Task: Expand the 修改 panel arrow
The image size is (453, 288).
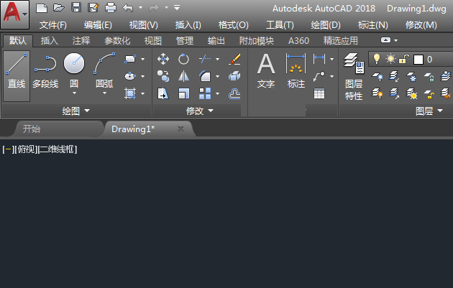Action: click(211, 111)
